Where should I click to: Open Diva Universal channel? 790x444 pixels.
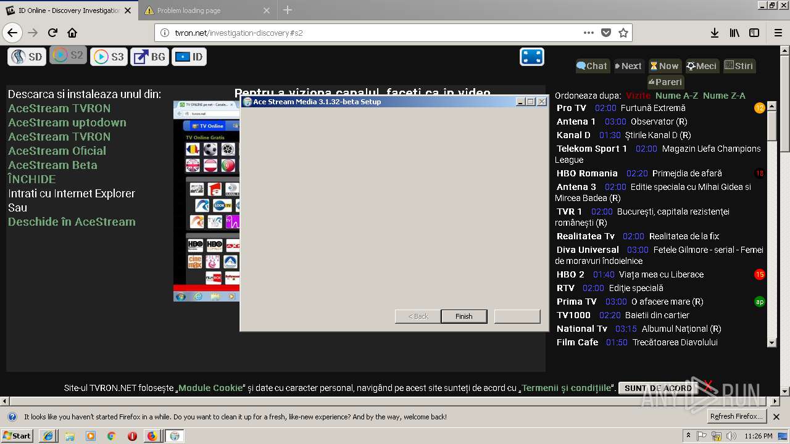[588, 250]
